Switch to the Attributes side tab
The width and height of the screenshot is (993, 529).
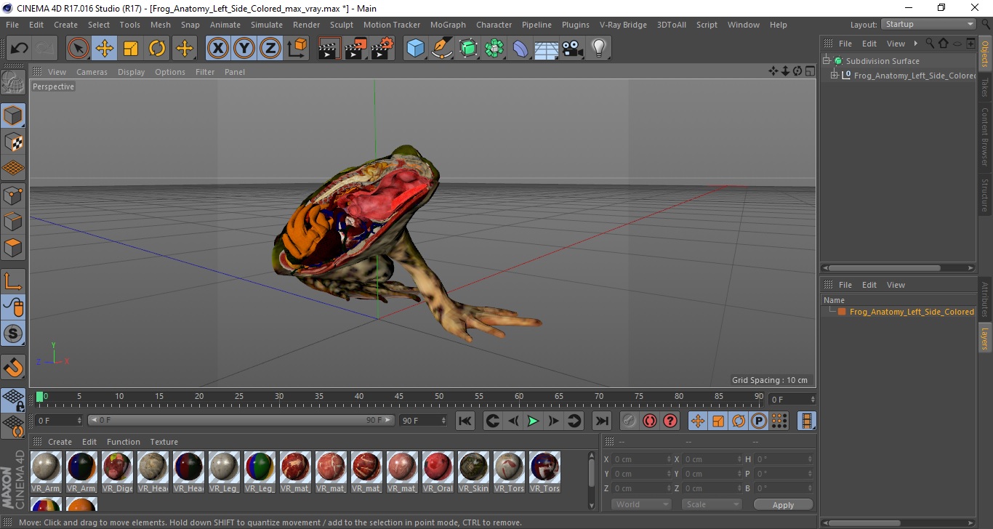tap(985, 299)
